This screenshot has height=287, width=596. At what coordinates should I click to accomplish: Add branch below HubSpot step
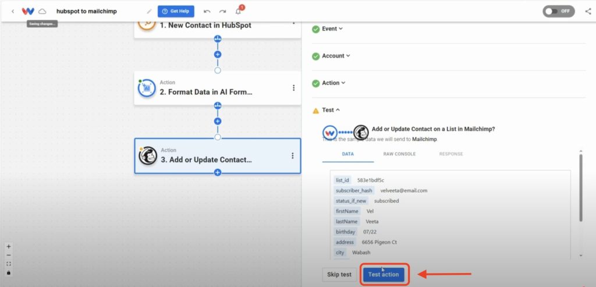(218, 39)
